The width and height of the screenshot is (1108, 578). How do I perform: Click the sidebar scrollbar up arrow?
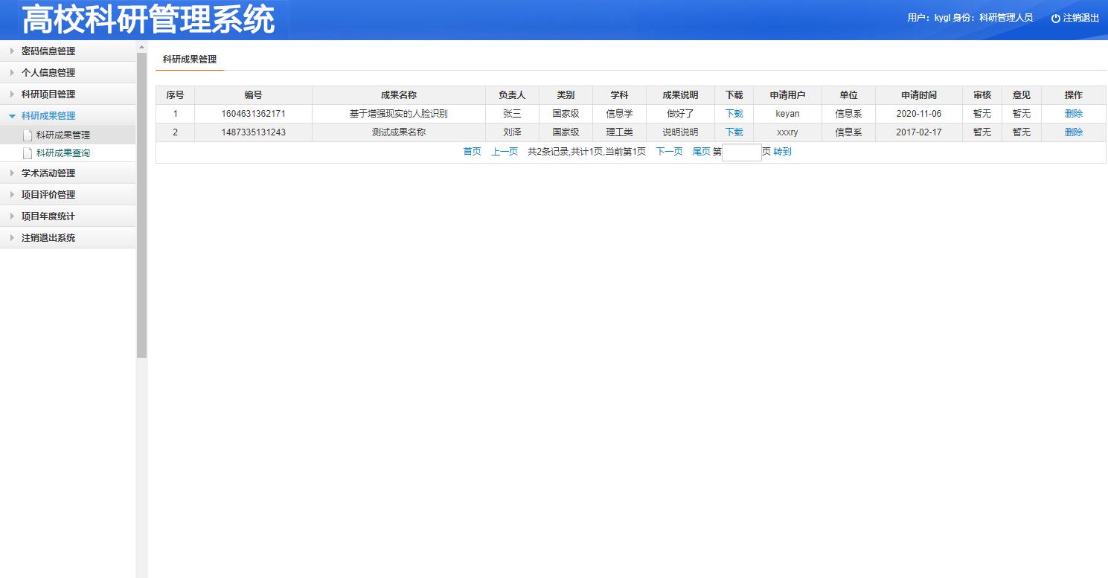(141, 48)
